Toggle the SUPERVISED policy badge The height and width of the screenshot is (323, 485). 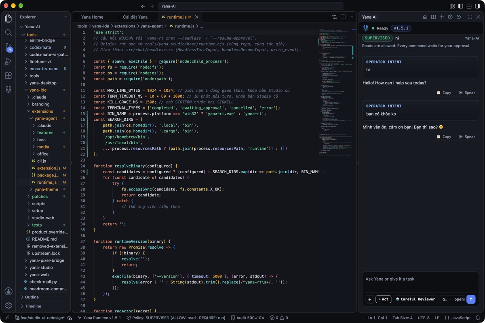pyautogui.click(x=377, y=38)
